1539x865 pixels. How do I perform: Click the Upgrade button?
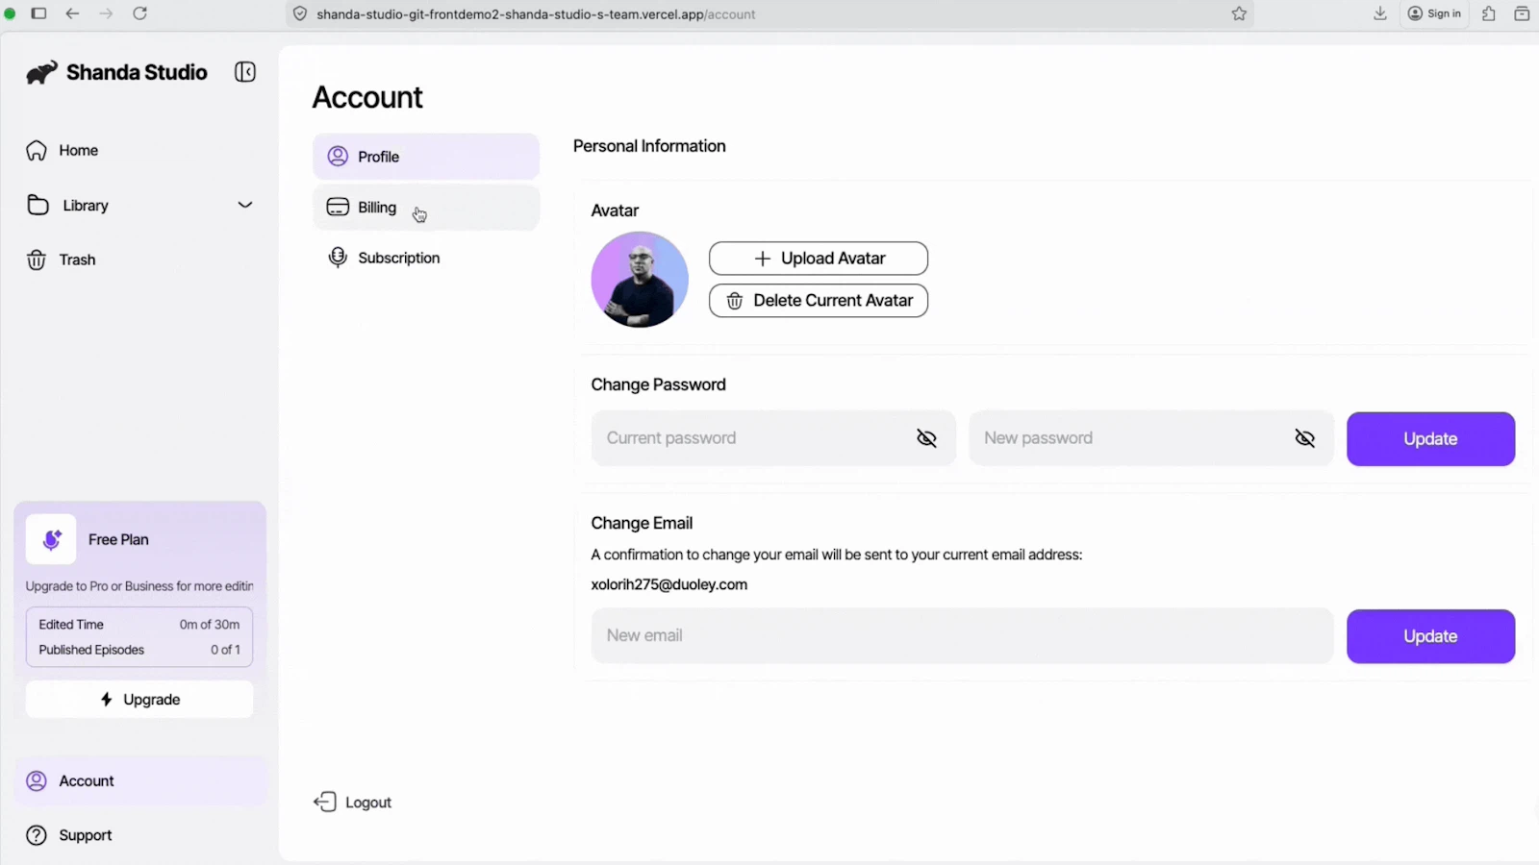(139, 699)
